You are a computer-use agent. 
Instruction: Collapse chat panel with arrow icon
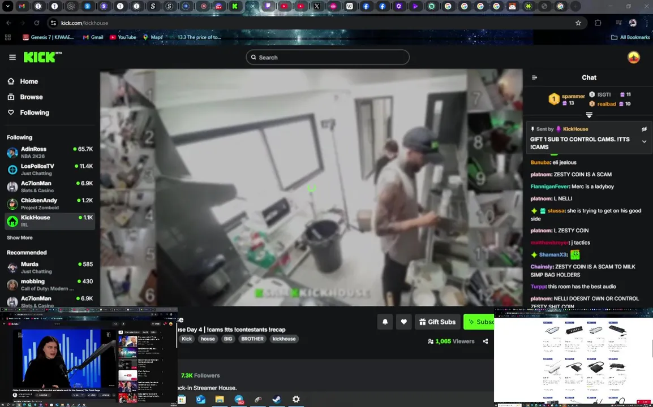534,77
